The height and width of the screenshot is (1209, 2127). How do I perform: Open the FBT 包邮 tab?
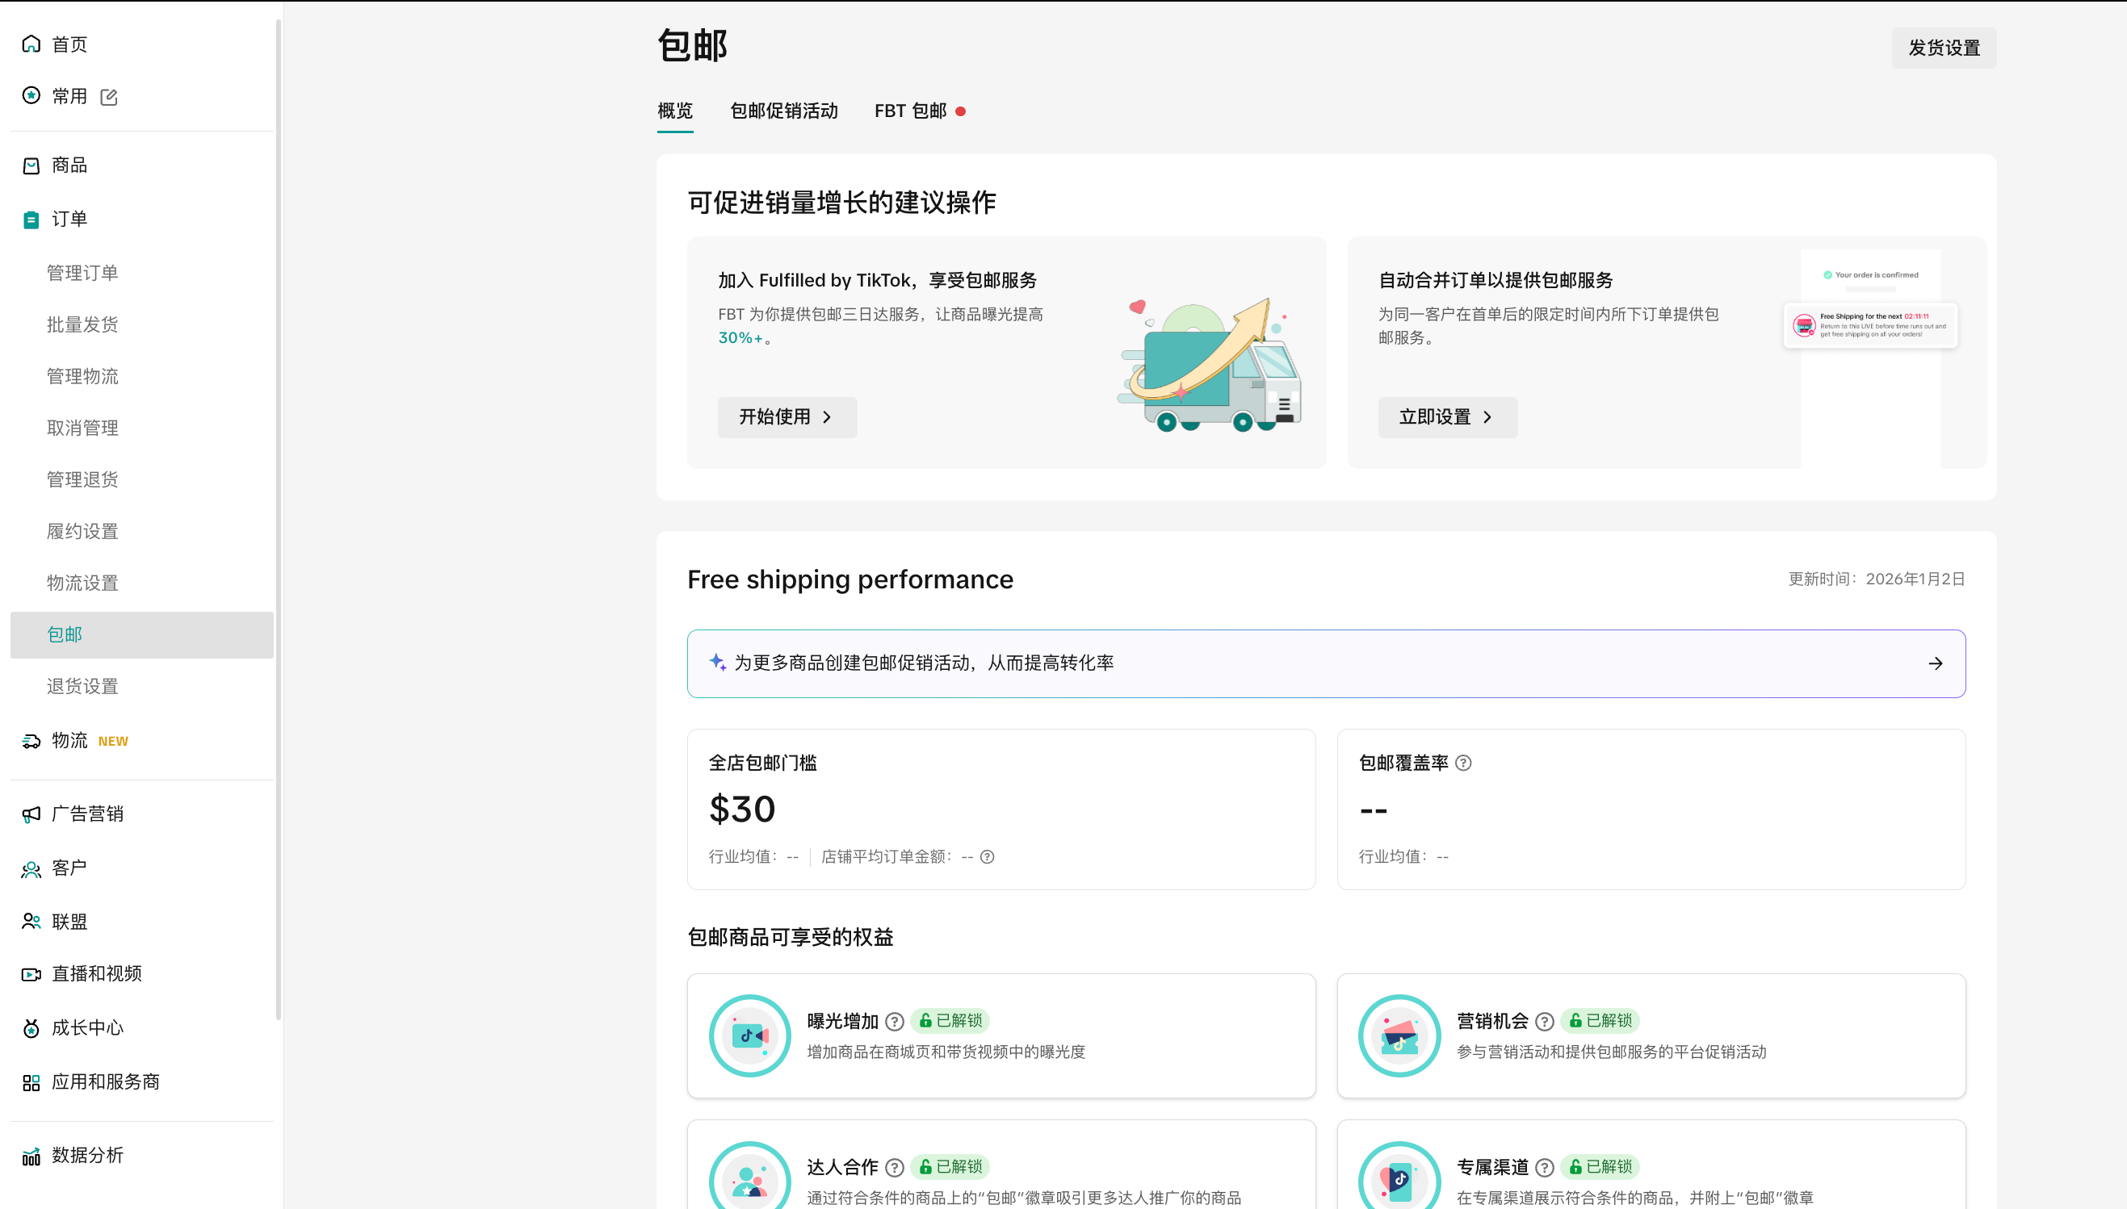tap(910, 111)
